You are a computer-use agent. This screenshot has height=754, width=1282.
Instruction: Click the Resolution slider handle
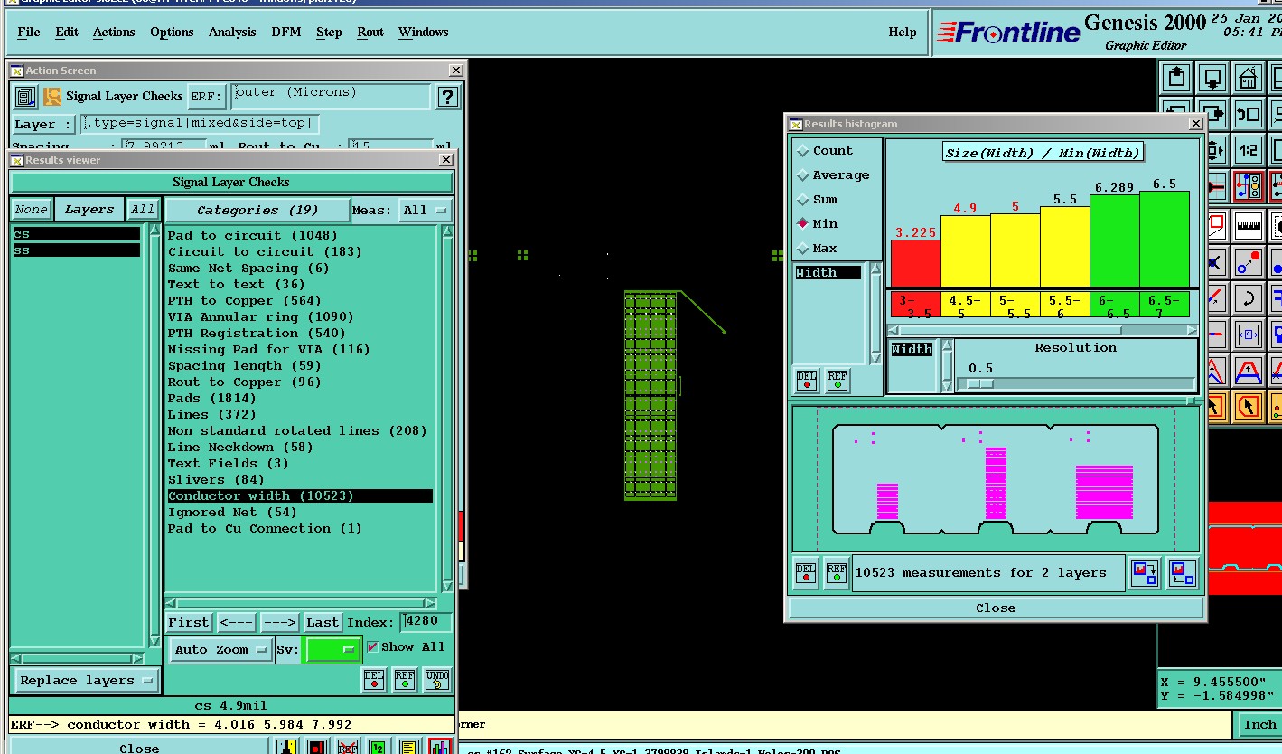point(980,383)
